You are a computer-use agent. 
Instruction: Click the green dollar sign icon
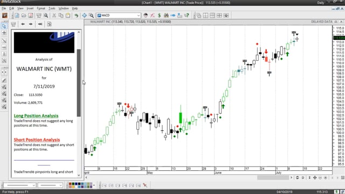coord(159,16)
